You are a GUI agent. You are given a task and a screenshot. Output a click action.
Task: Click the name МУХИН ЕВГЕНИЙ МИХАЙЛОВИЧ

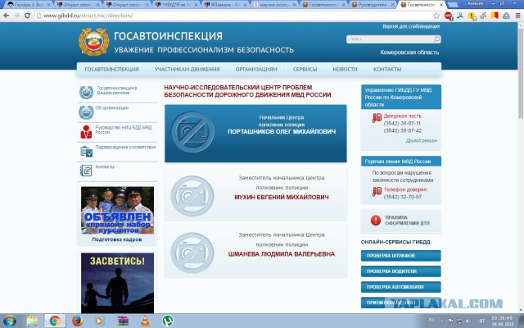pos(282,197)
